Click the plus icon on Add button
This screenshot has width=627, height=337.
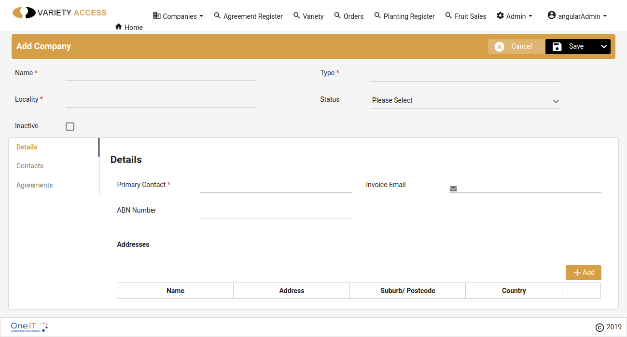coord(577,273)
